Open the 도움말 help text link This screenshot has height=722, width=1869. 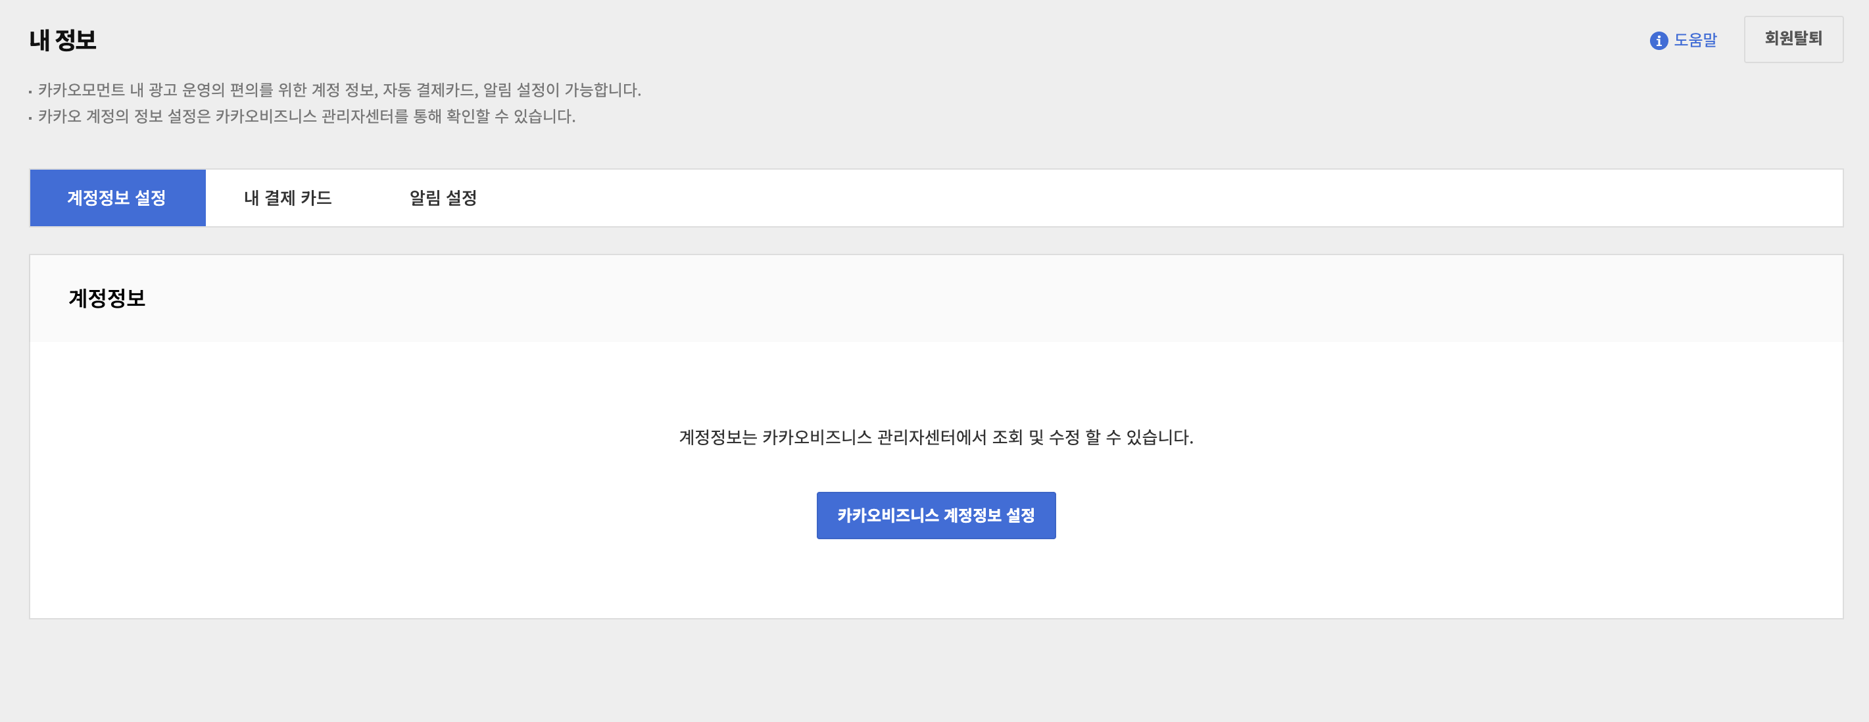click(1695, 40)
